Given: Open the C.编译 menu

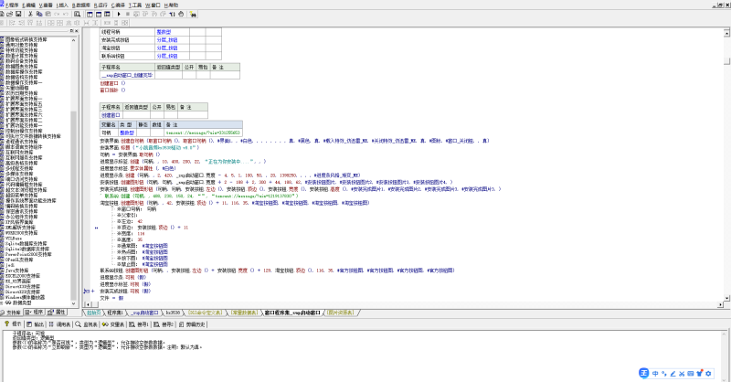Looking at the screenshot, I should click(x=118, y=5).
